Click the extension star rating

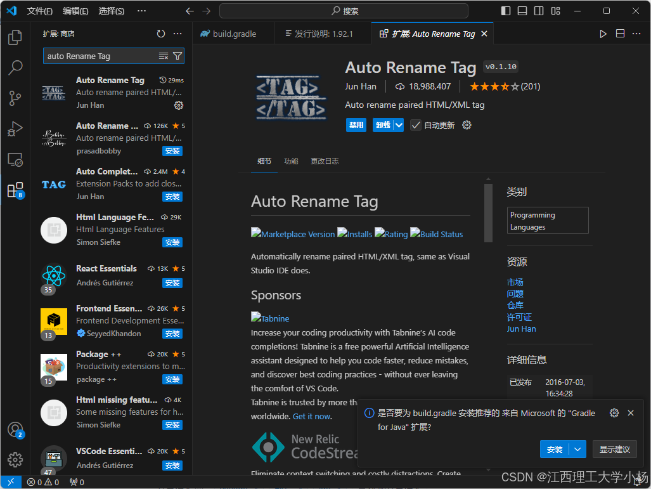point(505,86)
